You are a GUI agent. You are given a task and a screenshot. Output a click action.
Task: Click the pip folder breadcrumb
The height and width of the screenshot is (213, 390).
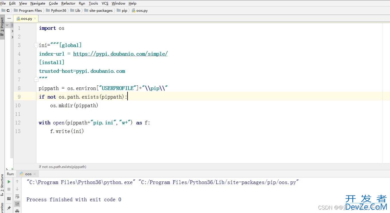tap(122, 11)
